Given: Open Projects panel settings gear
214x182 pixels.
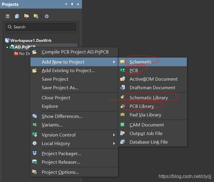Looking at the screenshot, I should coord(47,16).
